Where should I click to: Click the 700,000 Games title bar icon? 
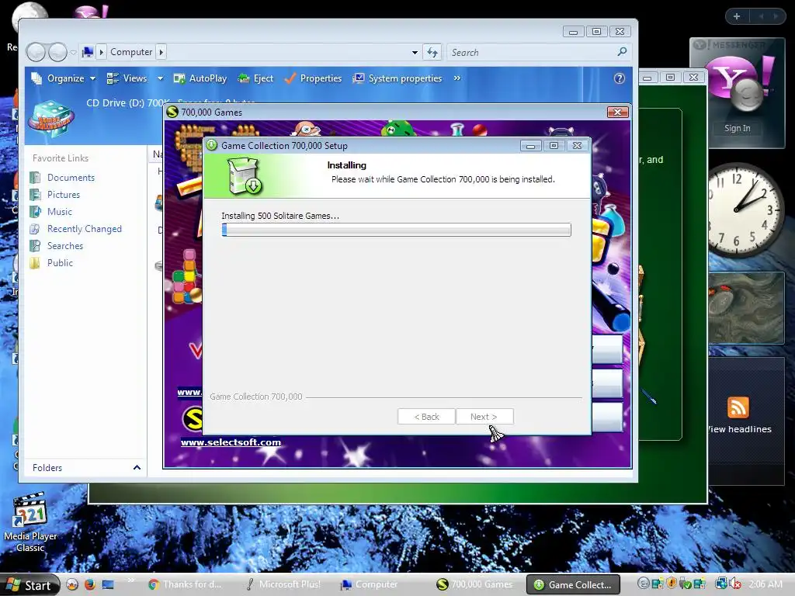[x=172, y=112]
